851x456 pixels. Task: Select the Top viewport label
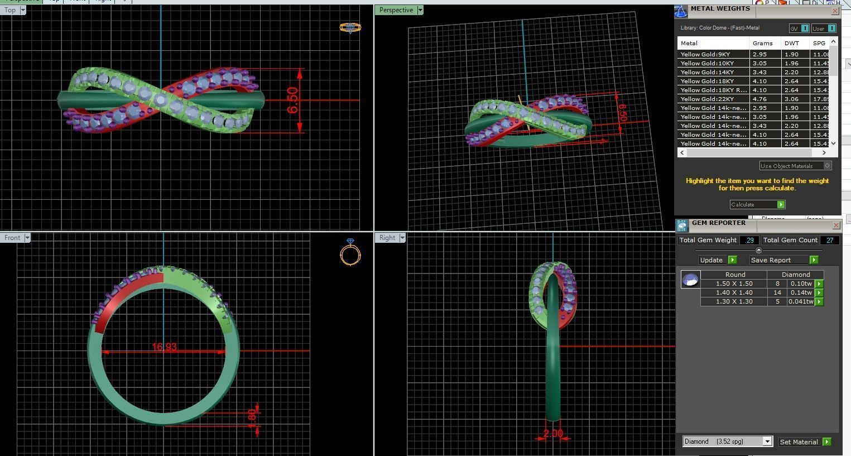10,10
